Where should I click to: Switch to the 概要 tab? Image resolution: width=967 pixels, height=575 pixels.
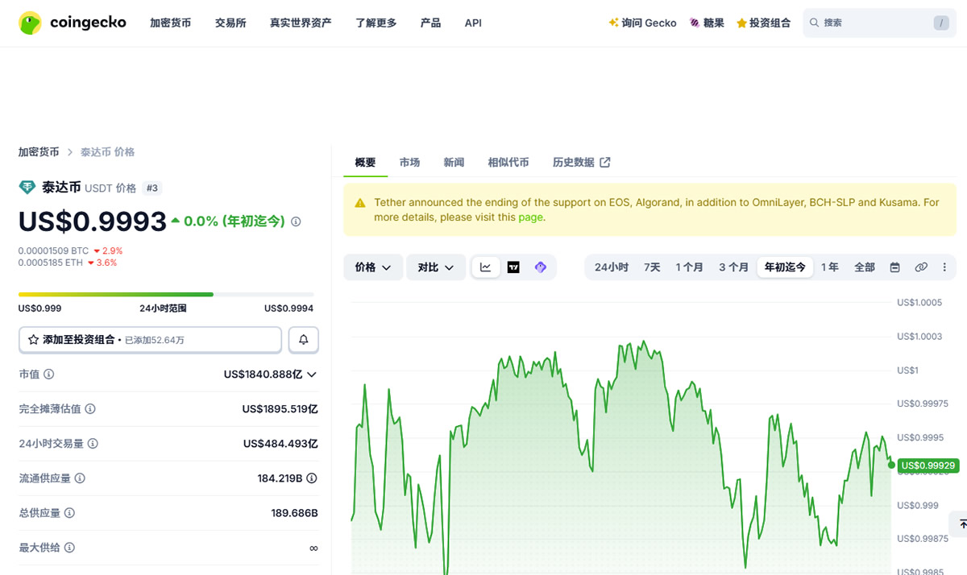coord(365,162)
